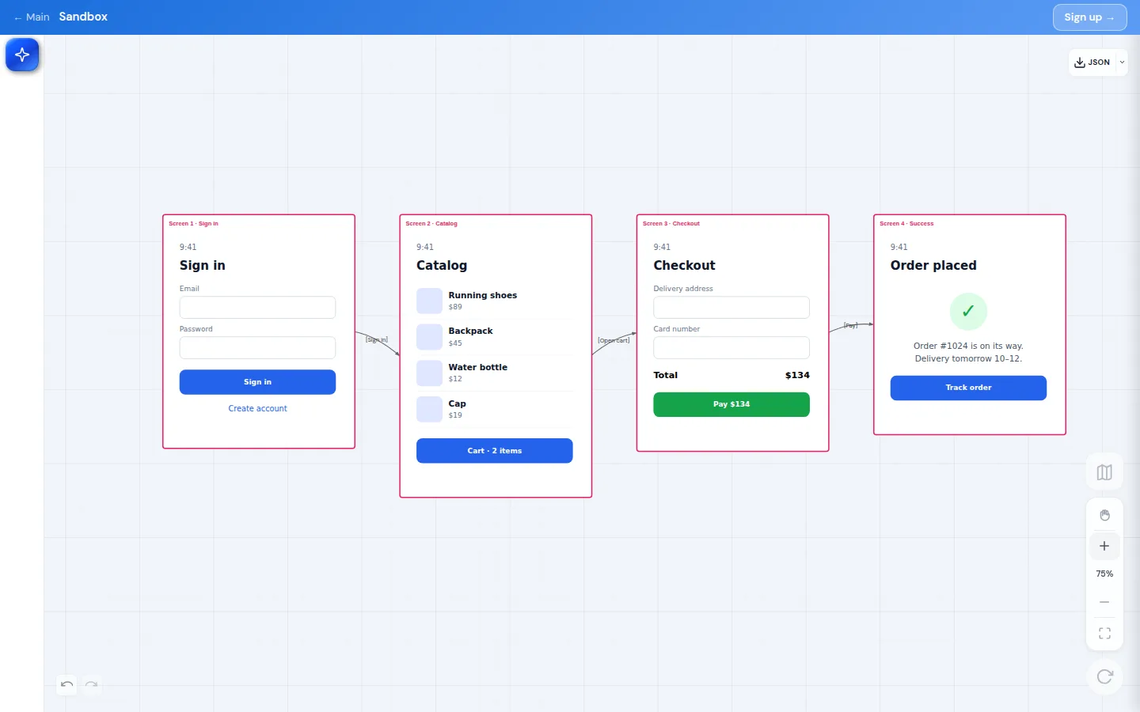Click the circular refresh icon
Image resolution: width=1140 pixels, height=712 pixels.
coord(1104,676)
